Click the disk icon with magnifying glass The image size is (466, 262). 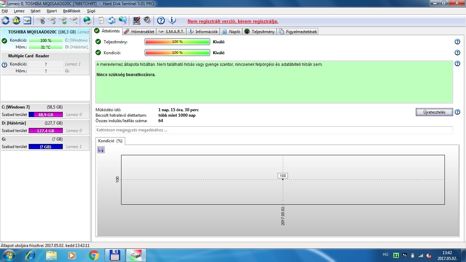coord(73,20)
